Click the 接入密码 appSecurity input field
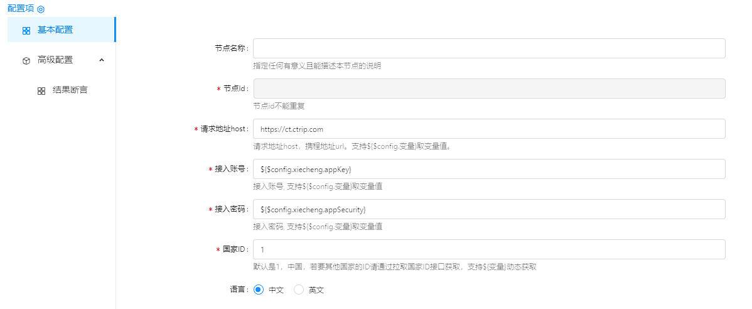This screenshot has width=752, height=309. pyautogui.click(x=489, y=209)
